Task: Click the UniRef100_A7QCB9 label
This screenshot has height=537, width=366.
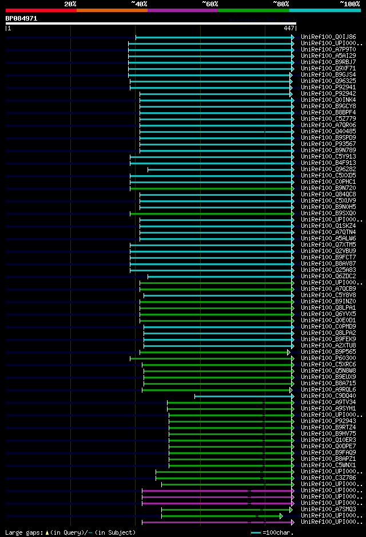Action: pos(328,289)
